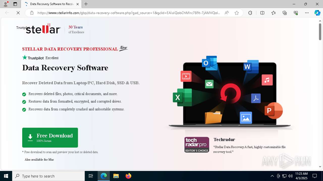This screenshot has width=323, height=181.
Task: Open Also available for Mac link
Action: (39, 160)
